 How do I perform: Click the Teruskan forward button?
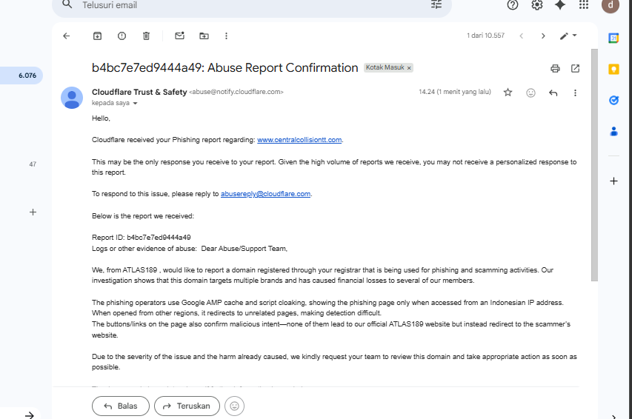[x=187, y=406]
